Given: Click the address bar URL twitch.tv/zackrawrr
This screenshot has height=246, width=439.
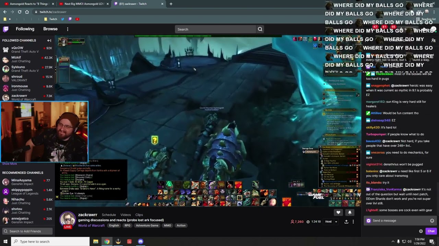Looking at the screenshot, I should [x=53, y=12].
